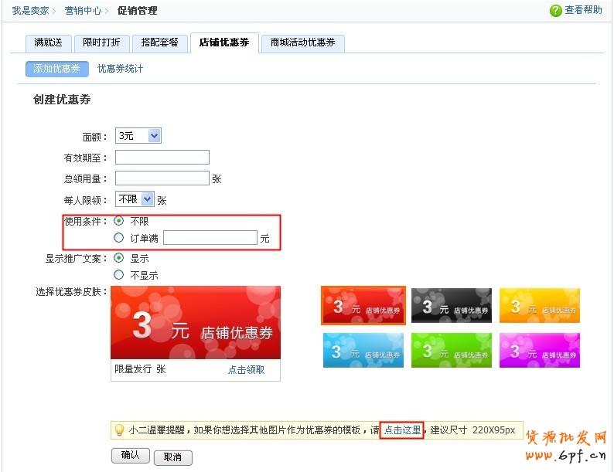
Task: Choose 不显示 promotional text option
Action: tap(118, 274)
